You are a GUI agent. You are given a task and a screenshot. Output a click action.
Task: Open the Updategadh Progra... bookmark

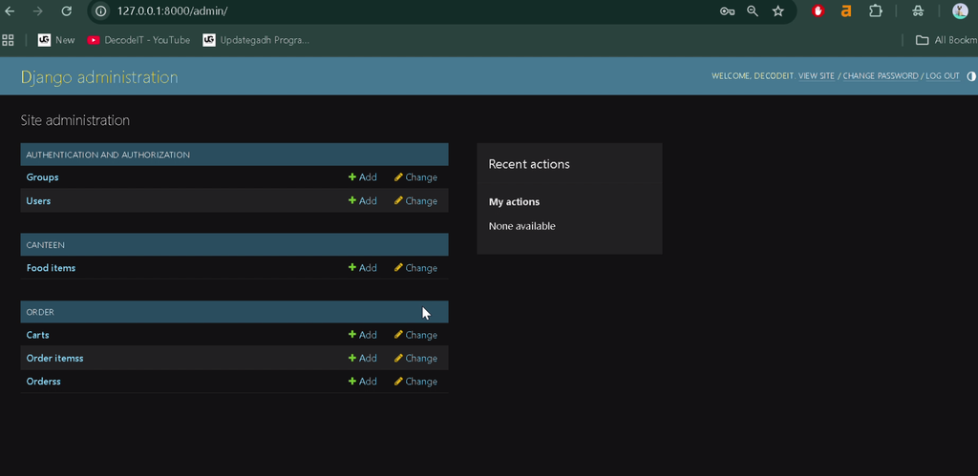click(x=256, y=40)
